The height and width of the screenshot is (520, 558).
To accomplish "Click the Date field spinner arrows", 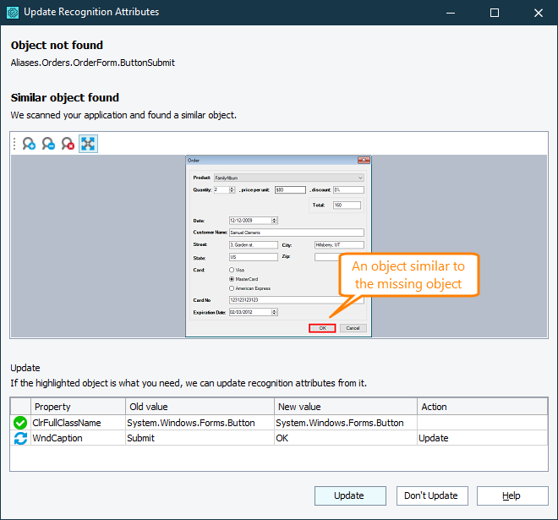I will tap(274, 220).
